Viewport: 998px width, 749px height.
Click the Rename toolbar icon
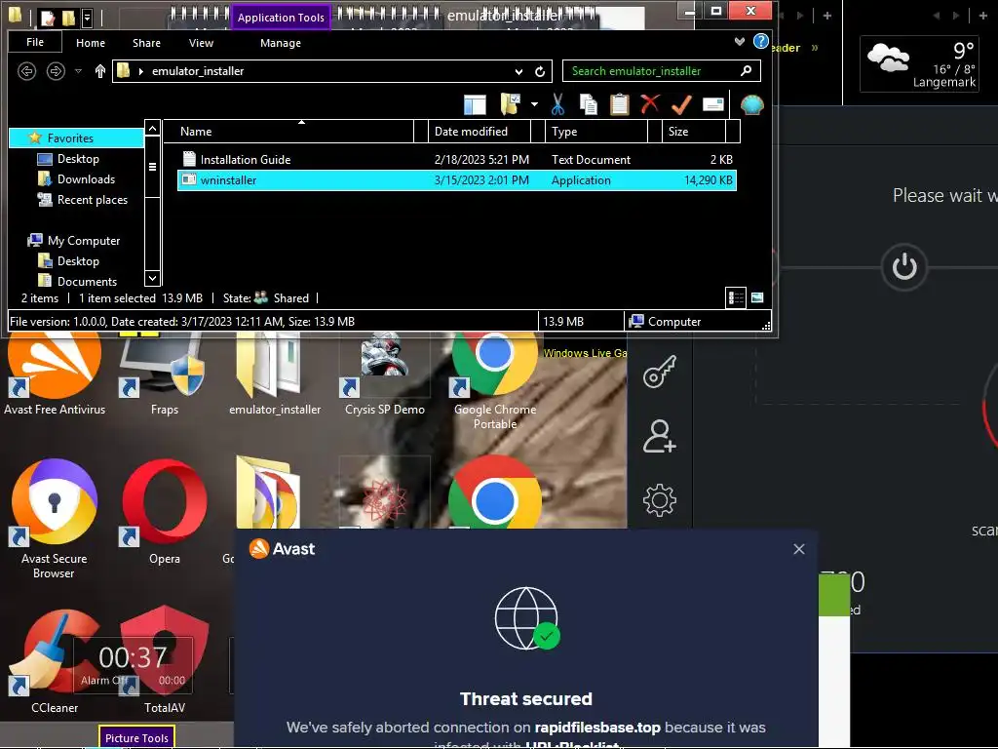pyautogui.click(x=712, y=103)
